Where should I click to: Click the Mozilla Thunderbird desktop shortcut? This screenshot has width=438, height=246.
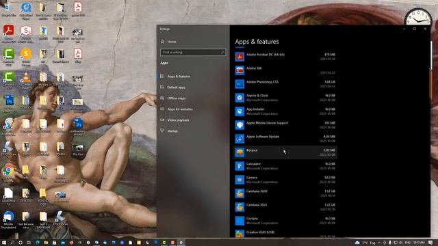coord(8,220)
